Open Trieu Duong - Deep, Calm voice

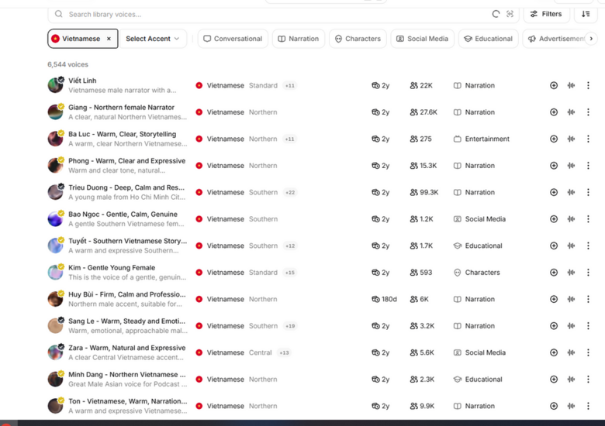[126, 187]
